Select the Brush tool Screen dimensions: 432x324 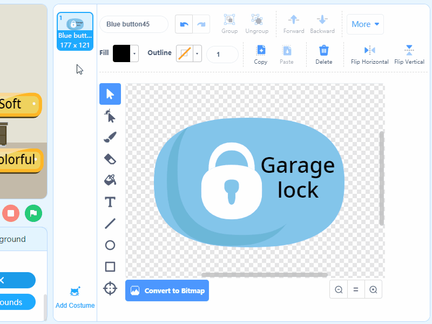click(110, 137)
